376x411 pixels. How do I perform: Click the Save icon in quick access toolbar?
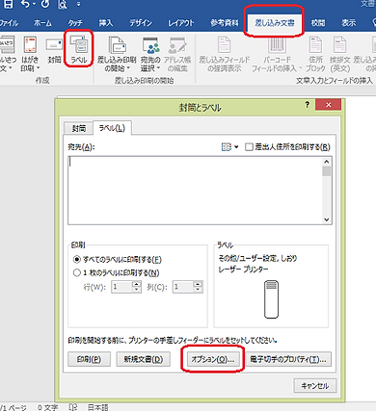pyautogui.click(x=9, y=4)
